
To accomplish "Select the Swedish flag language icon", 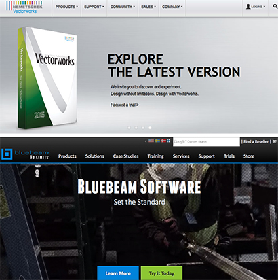I will 157,141.
